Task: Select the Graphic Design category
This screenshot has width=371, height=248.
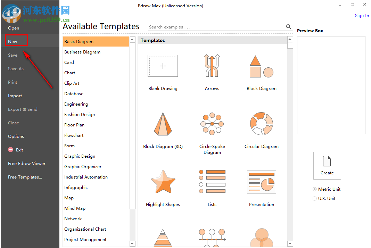Action: tap(96, 156)
